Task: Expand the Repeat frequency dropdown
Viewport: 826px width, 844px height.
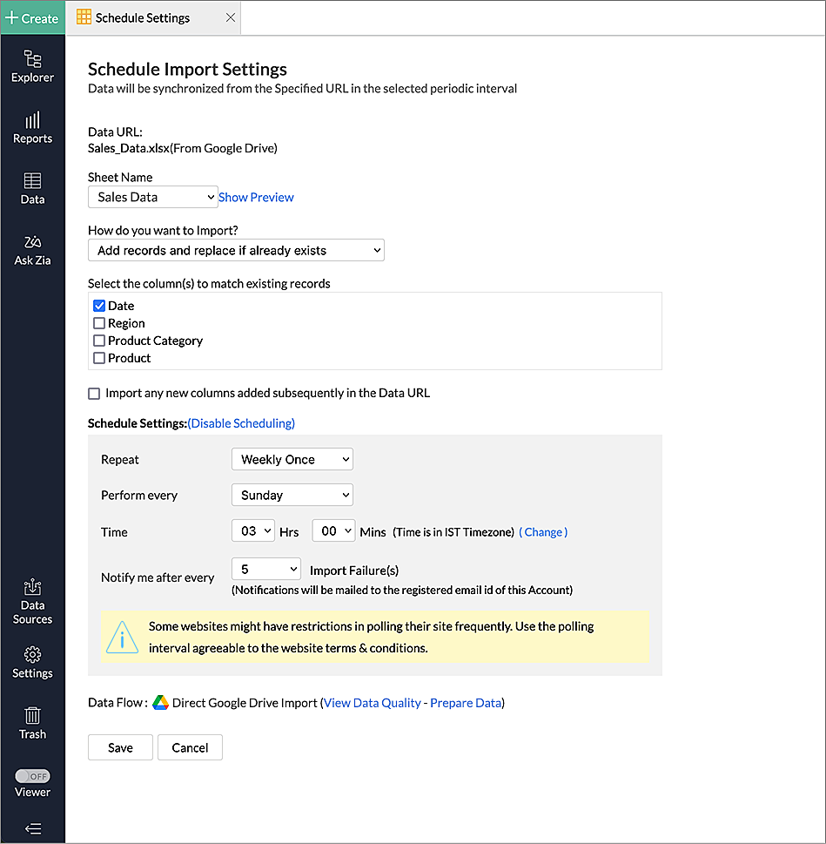Action: [x=292, y=459]
